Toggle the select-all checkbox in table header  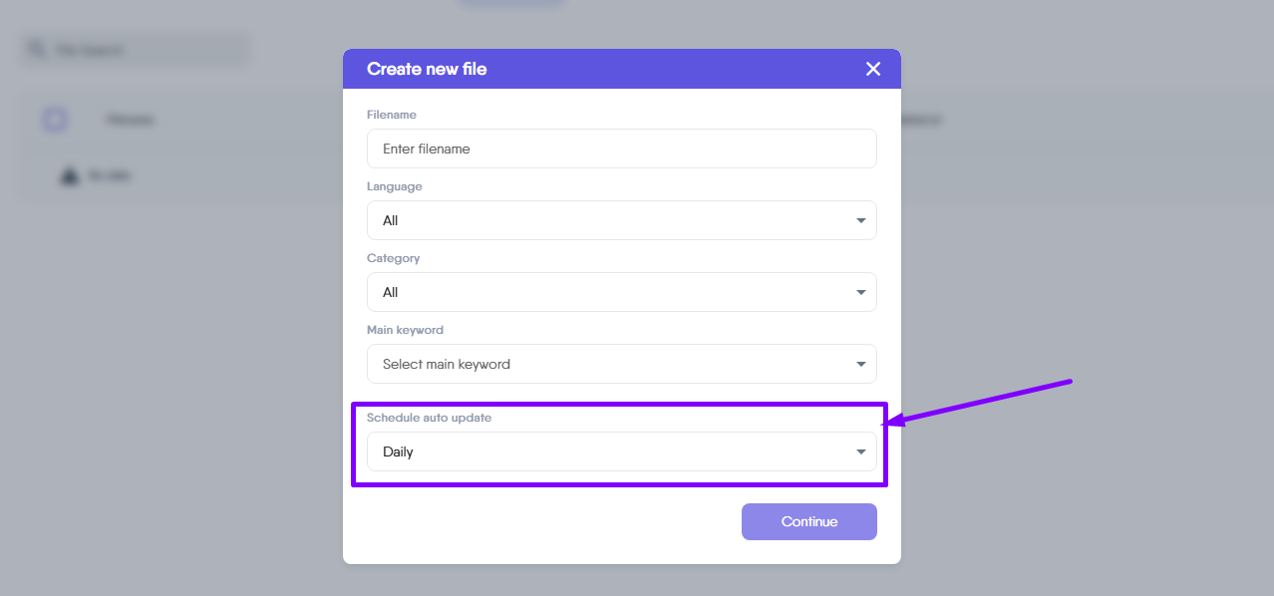click(x=55, y=120)
